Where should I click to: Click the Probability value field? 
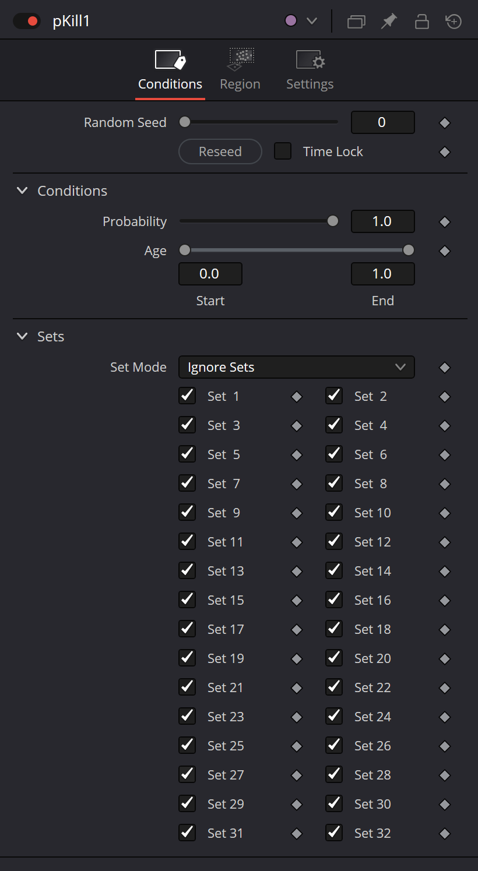(382, 221)
